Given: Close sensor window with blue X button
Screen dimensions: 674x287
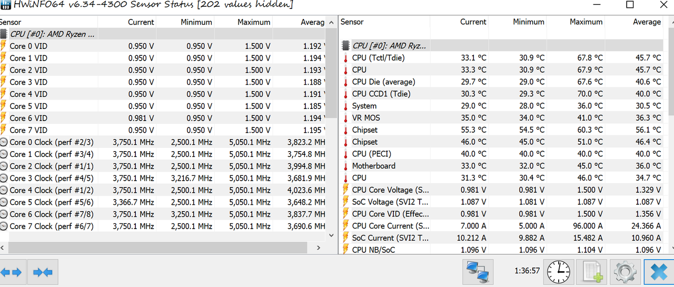Looking at the screenshot, I should tap(659, 272).
